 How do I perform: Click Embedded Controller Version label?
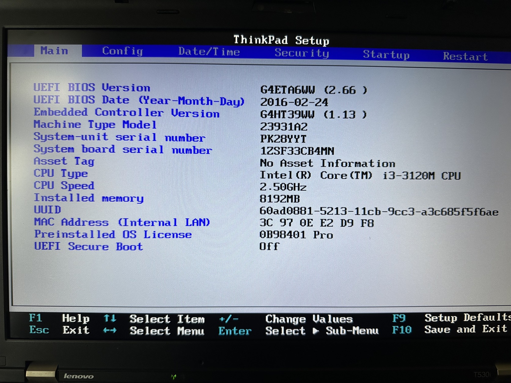(127, 113)
